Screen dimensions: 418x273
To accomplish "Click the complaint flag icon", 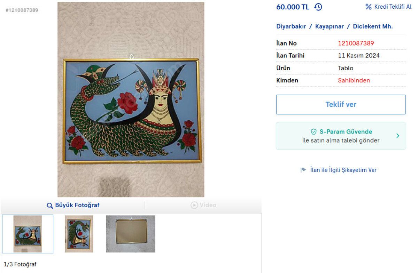I will (x=303, y=170).
